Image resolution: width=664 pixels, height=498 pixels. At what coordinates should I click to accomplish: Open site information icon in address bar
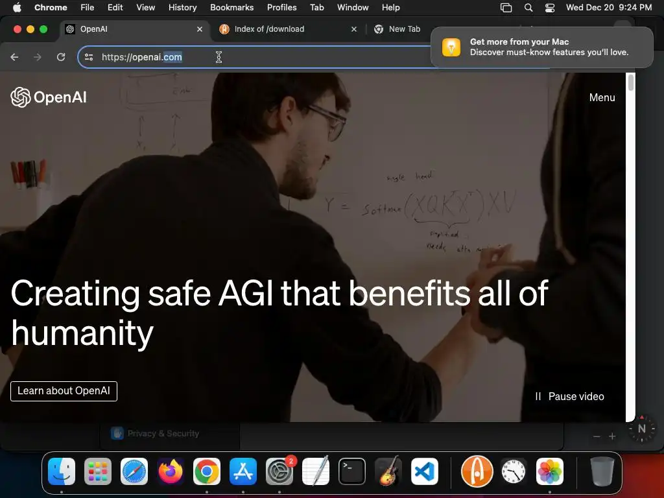pyautogui.click(x=89, y=57)
